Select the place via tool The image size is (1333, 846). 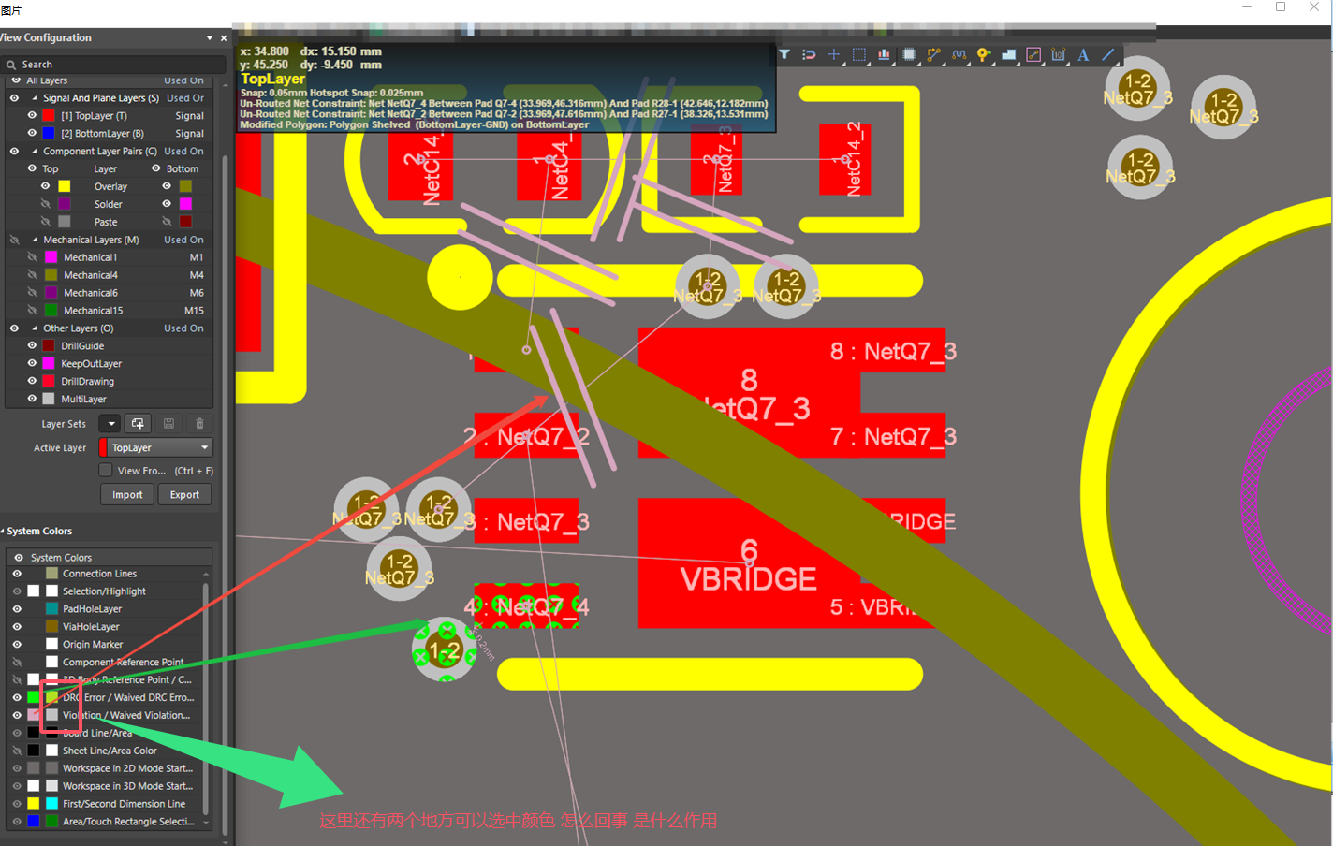click(983, 55)
